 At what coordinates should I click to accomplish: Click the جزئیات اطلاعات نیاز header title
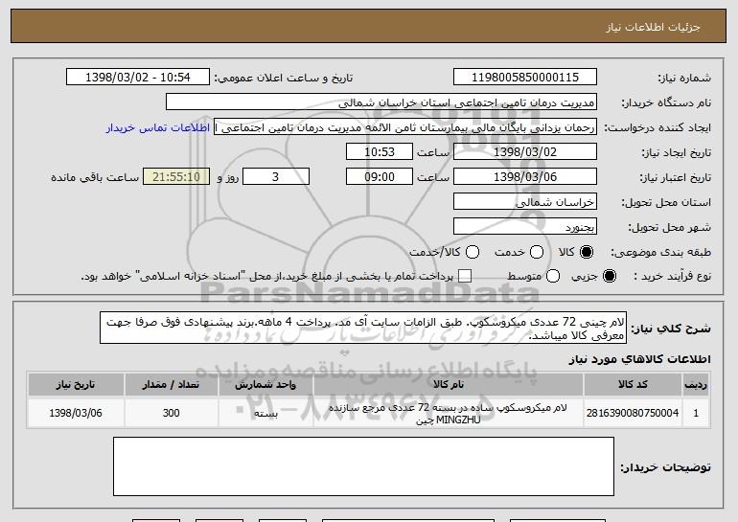point(653,27)
